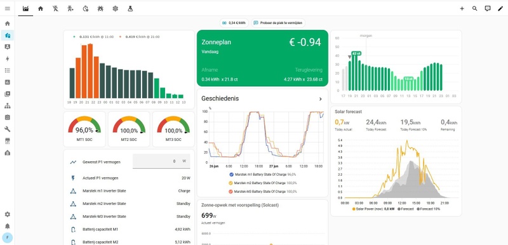The width and height of the screenshot is (508, 245).
Task: Switch to the house view tab
Action: tap(41, 9)
